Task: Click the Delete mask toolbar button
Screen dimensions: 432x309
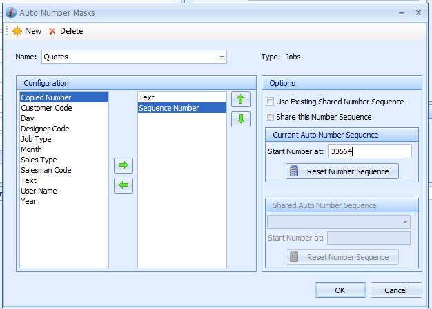Action: (66, 31)
